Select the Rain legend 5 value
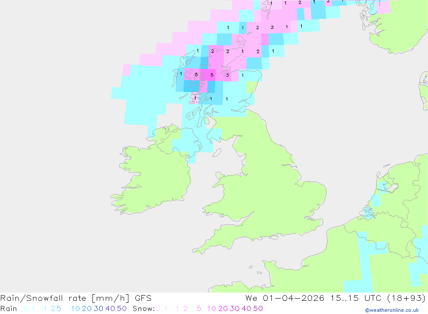 click(59, 308)
